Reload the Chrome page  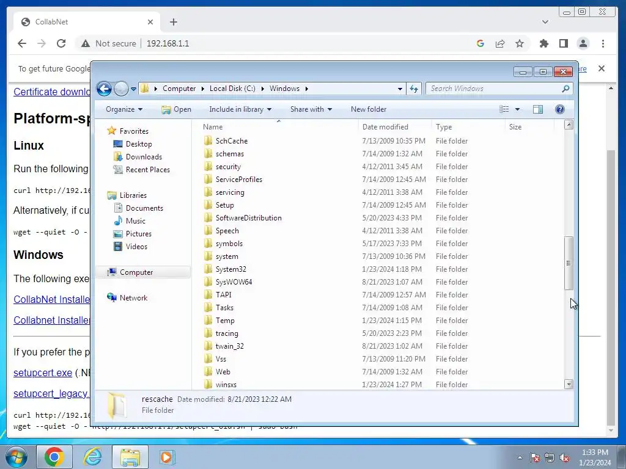(x=61, y=43)
